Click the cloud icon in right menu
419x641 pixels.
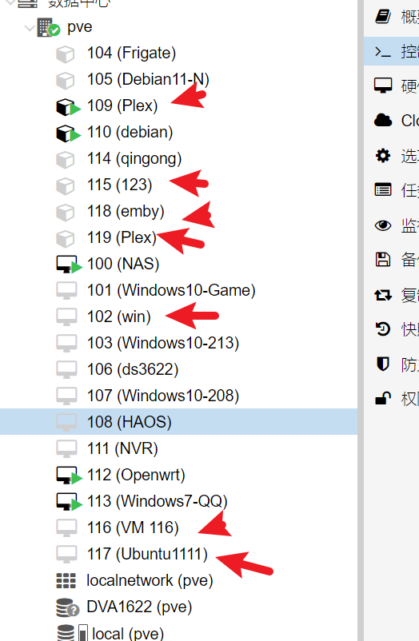pos(383,121)
